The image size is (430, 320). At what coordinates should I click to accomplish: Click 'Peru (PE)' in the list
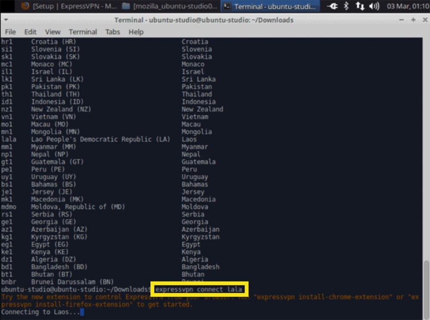click(x=48, y=169)
